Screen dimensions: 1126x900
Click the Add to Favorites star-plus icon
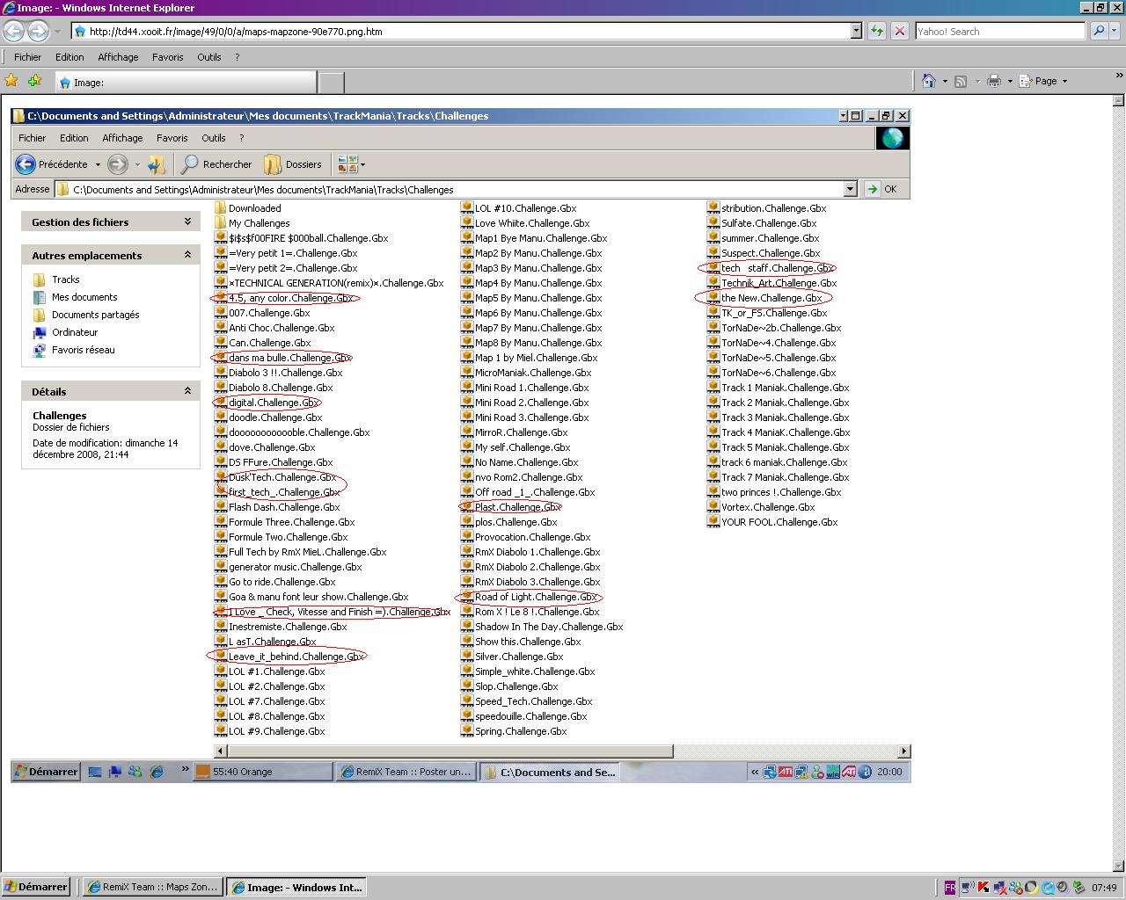(35, 81)
